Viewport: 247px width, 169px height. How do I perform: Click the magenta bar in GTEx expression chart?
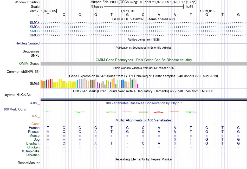click(x=138, y=86)
